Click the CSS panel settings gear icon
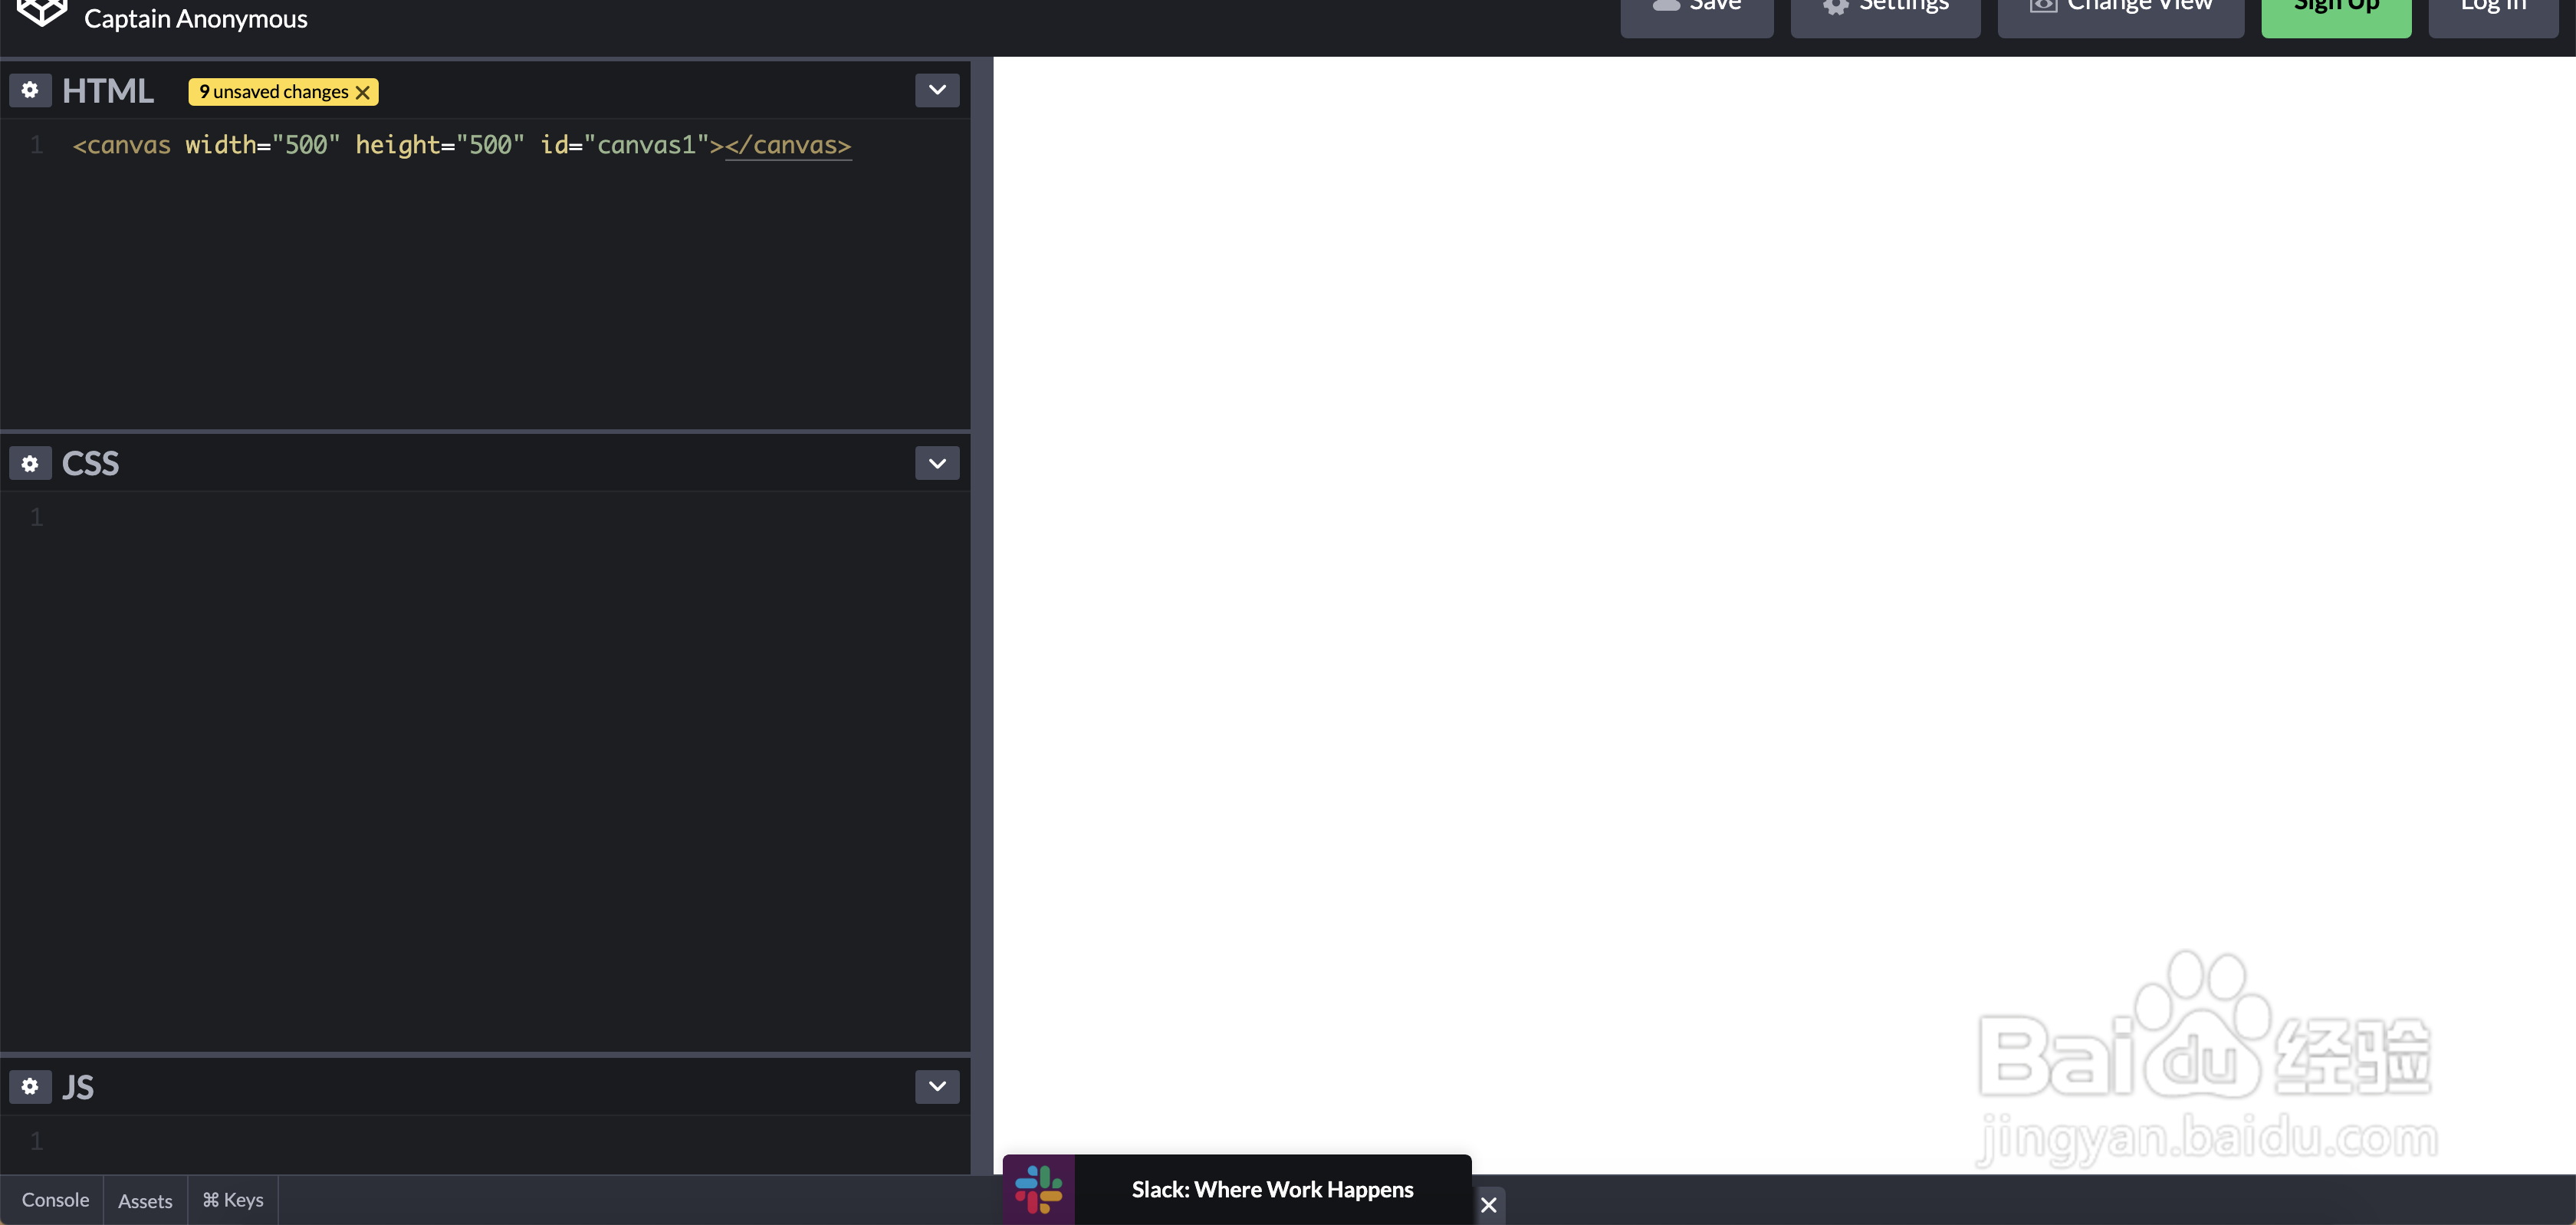Screen dimensions: 2576x1225 point(30,465)
